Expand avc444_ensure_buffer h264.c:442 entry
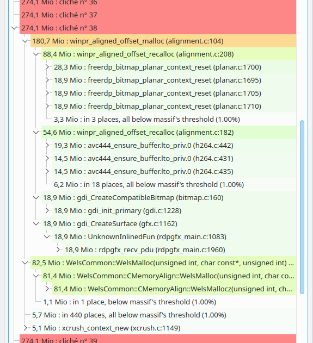 [x=47, y=145]
